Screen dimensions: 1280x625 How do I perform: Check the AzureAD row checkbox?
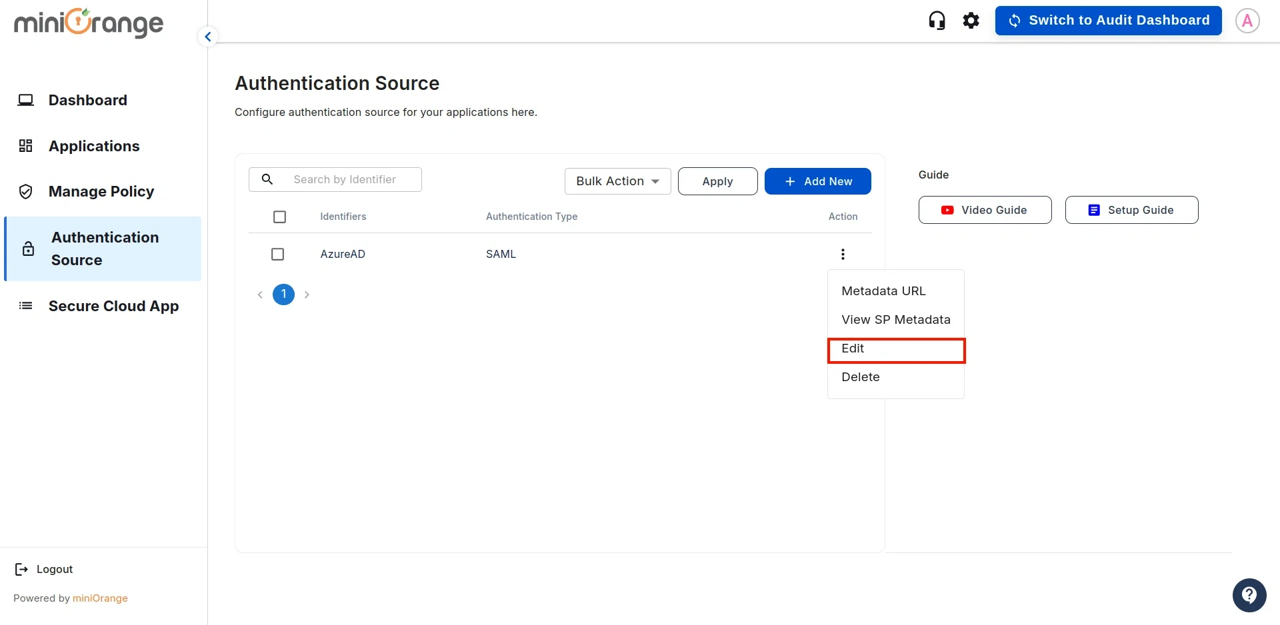coord(277,254)
